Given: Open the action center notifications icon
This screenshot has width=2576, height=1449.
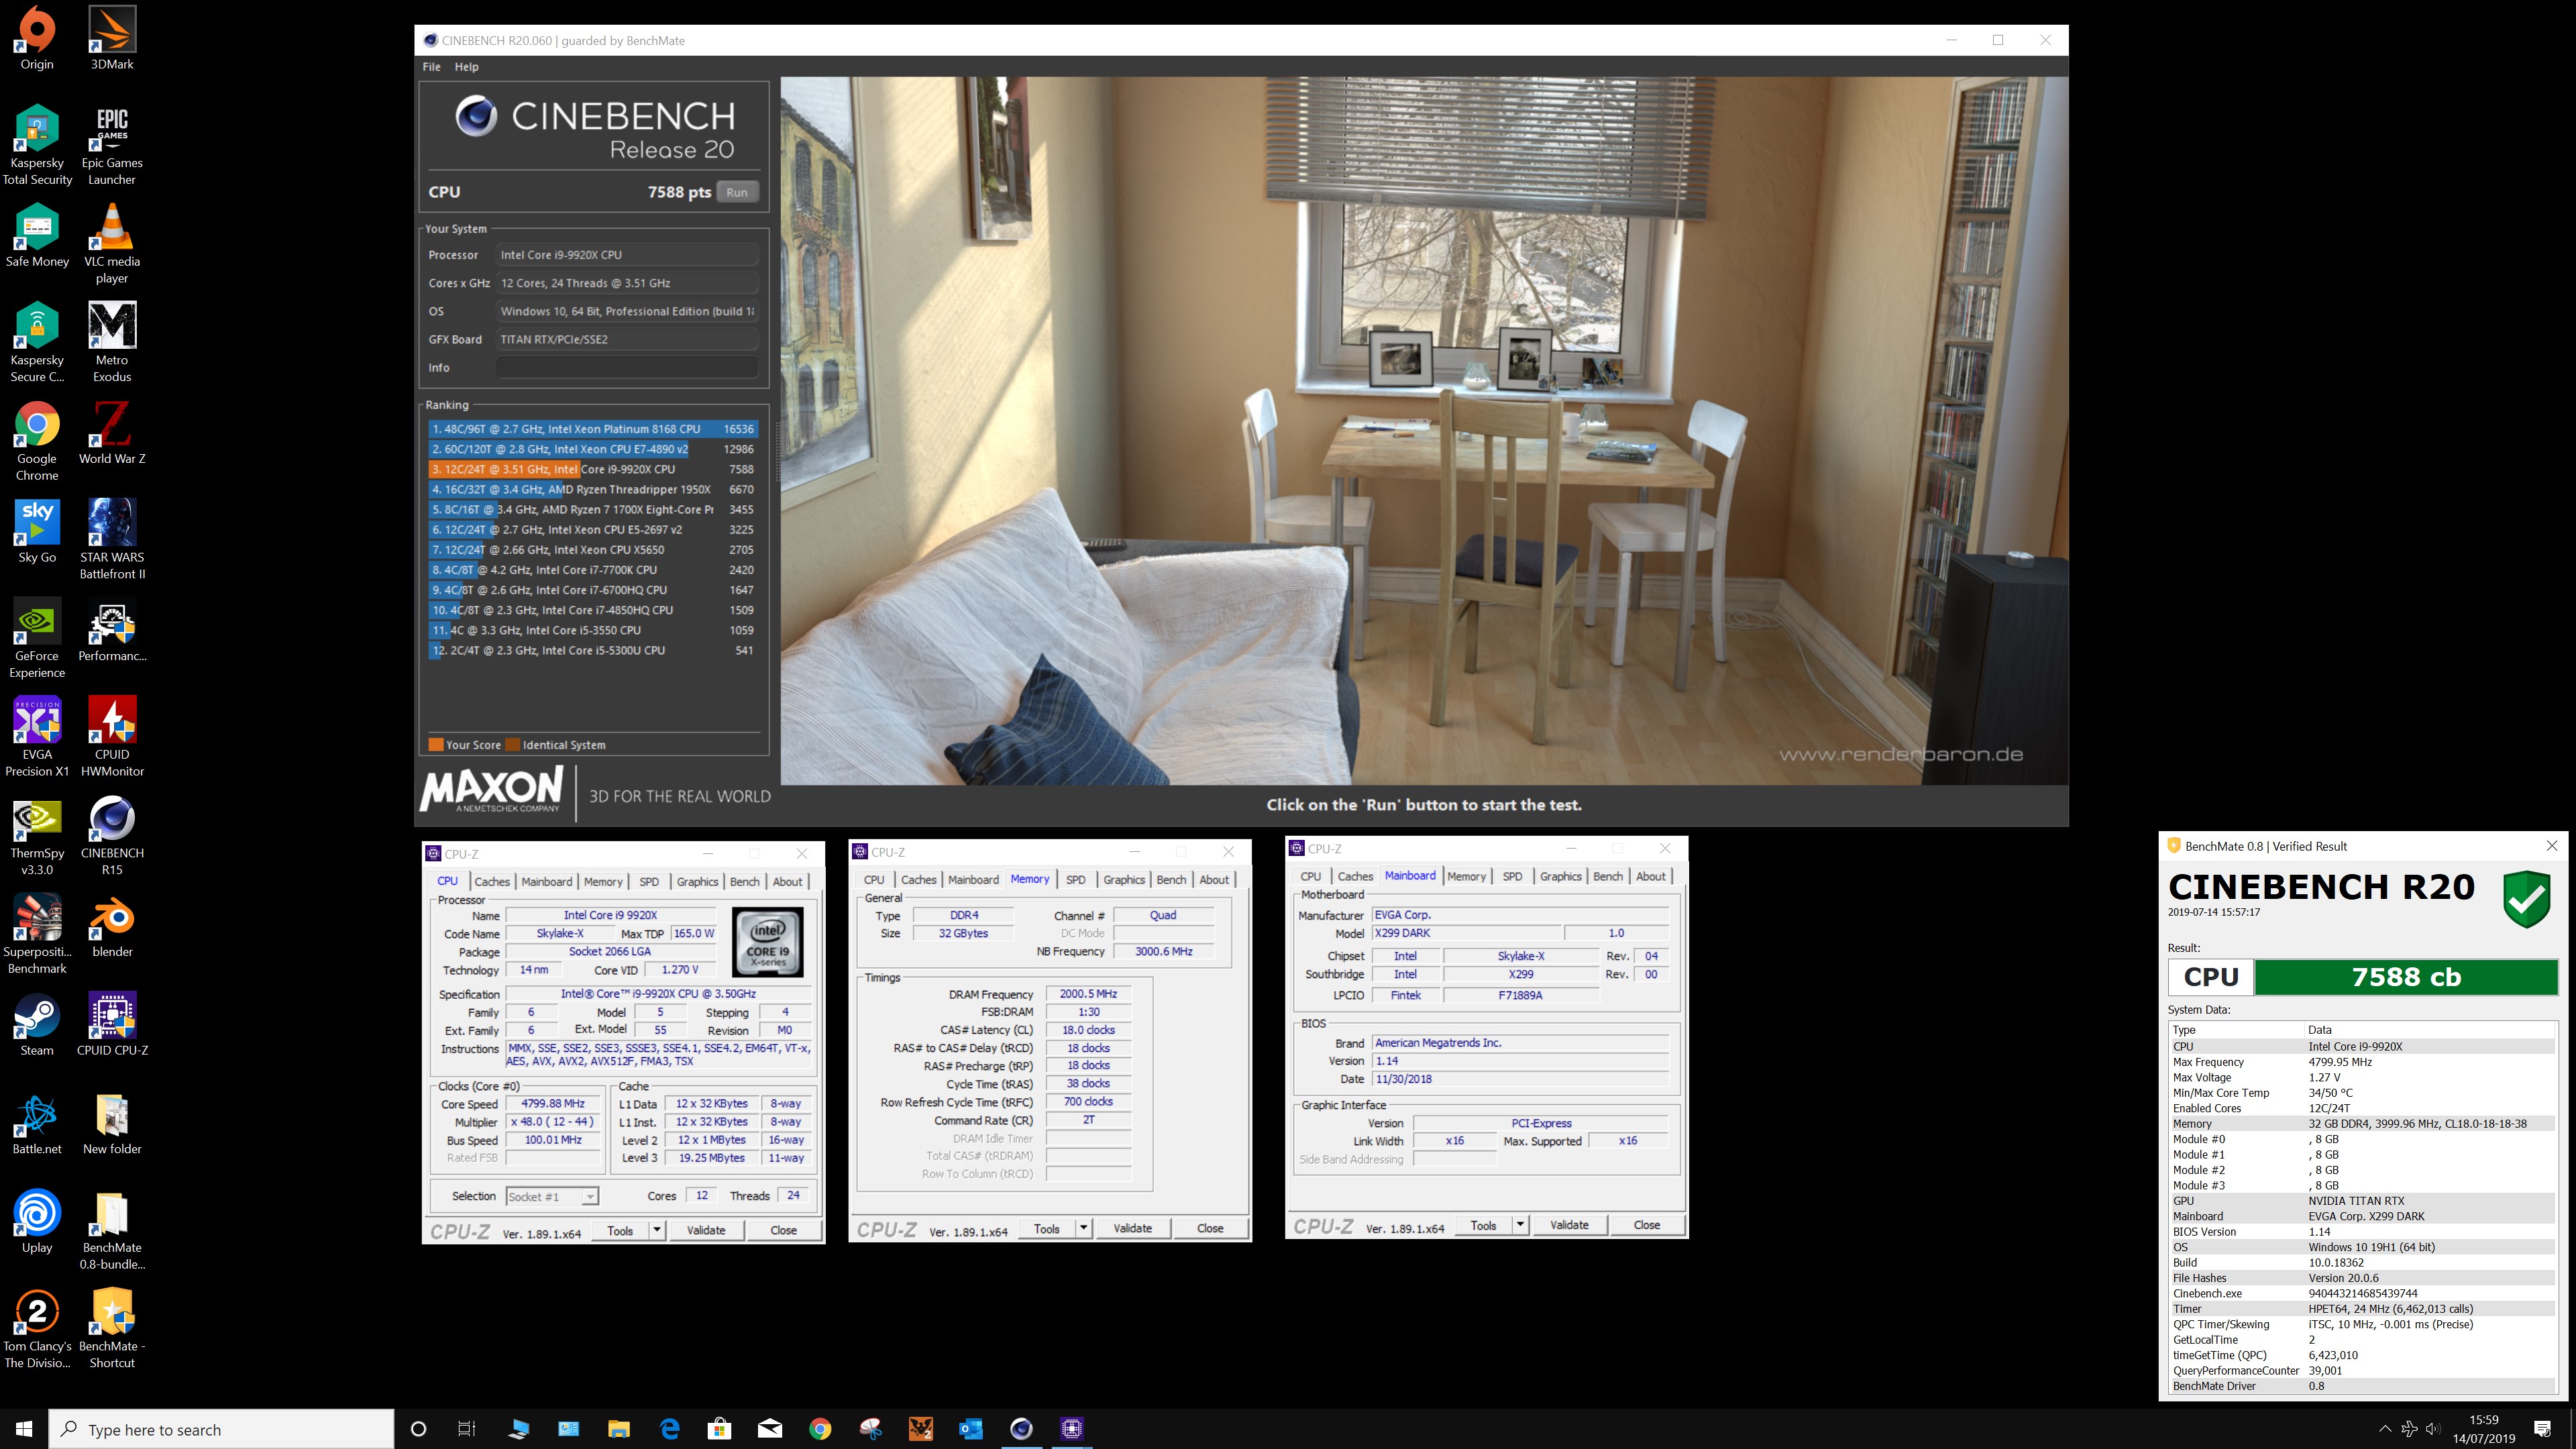Looking at the screenshot, I should pyautogui.click(x=2542, y=1428).
